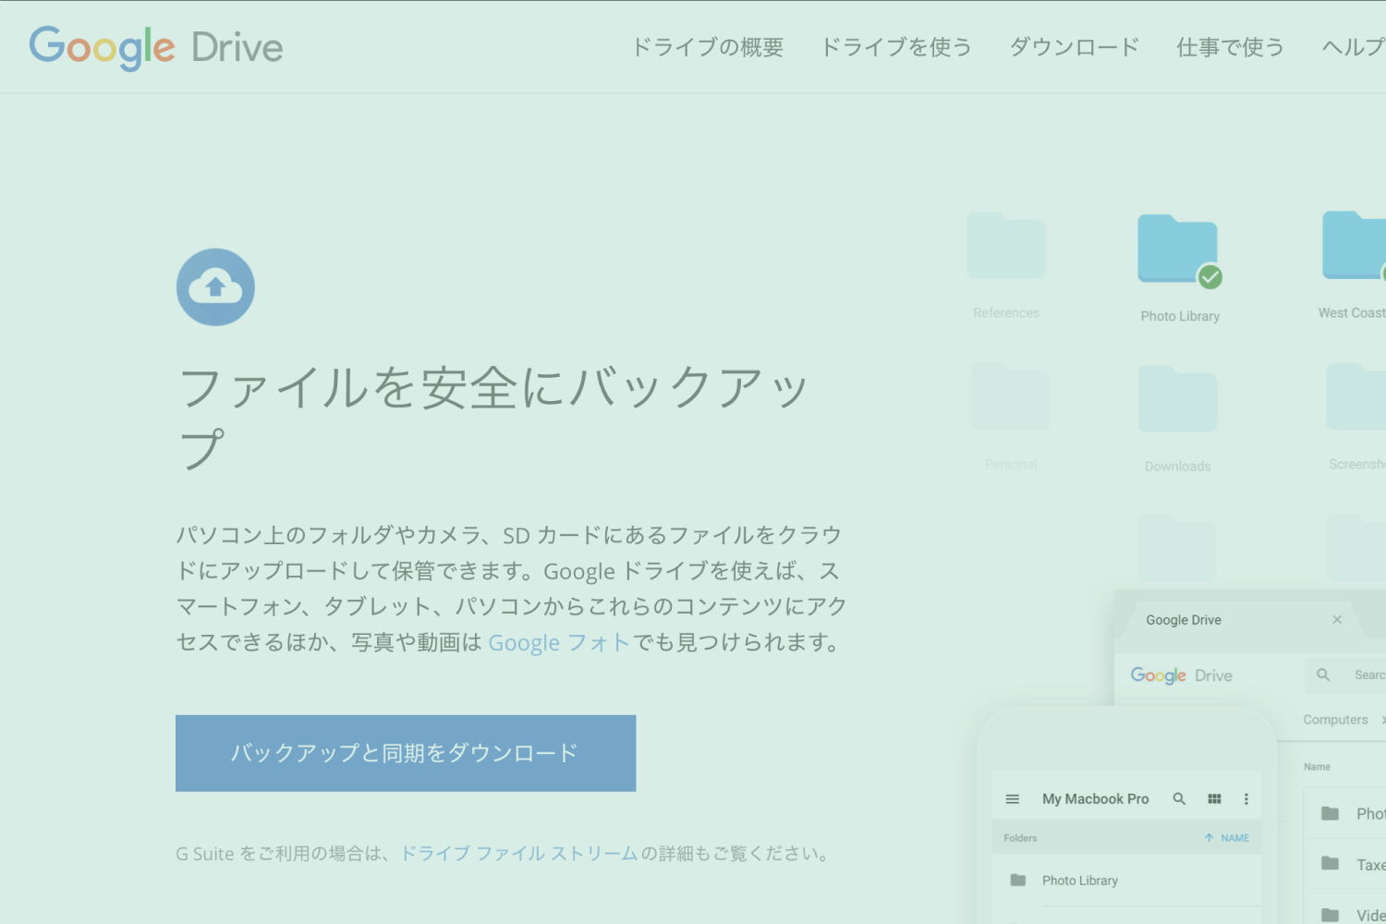The width and height of the screenshot is (1386, 924).
Task: Switch to grid view in the mobile app
Action: [x=1214, y=797]
